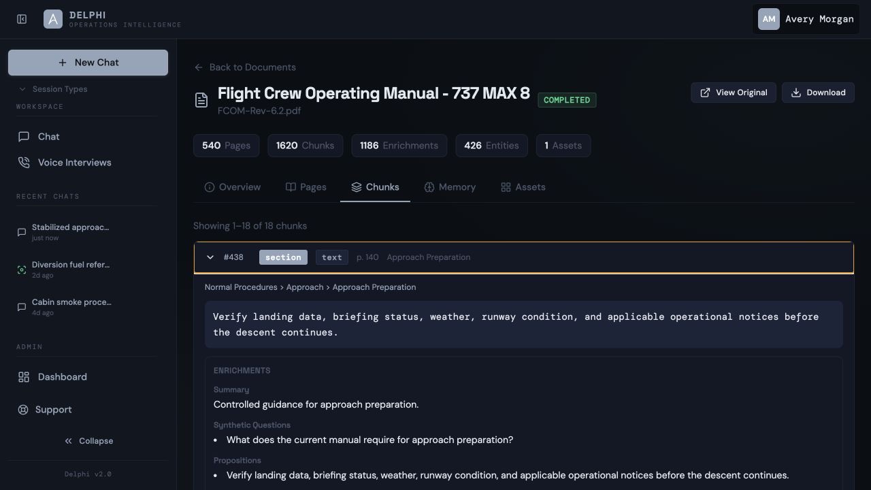
Task: Expand Session Types chevron
Action: pyautogui.click(x=22, y=89)
